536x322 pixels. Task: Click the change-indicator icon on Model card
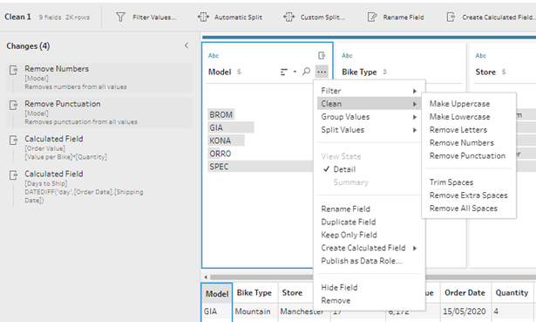322,56
